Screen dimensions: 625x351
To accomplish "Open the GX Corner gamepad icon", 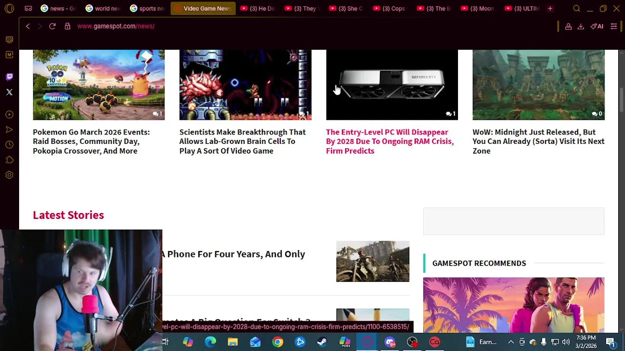I will tap(28, 8).
